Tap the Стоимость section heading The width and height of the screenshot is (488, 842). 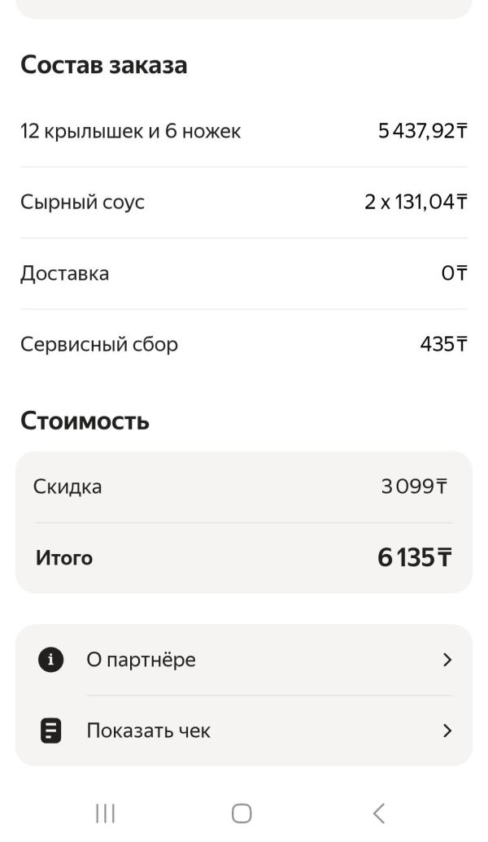click(85, 421)
